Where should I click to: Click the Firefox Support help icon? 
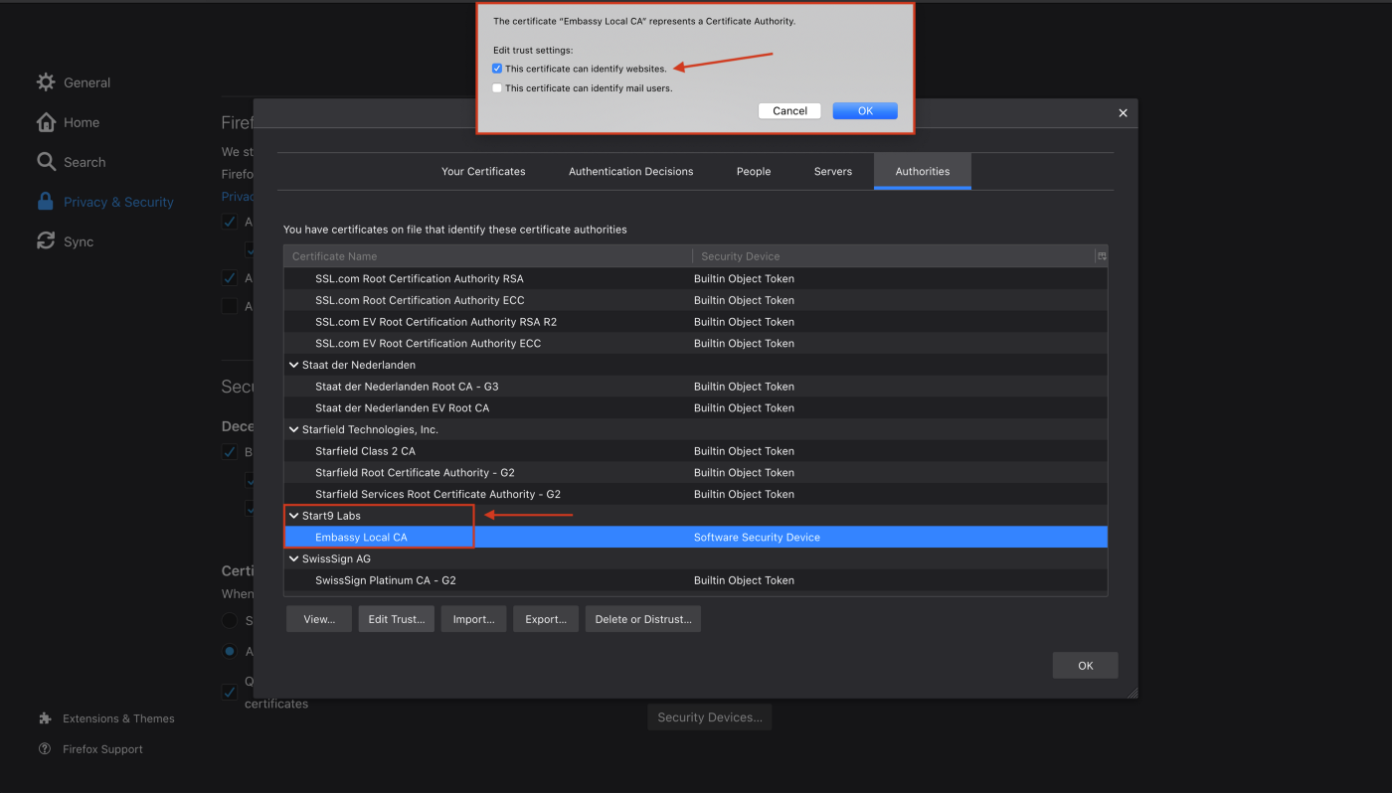[45, 749]
